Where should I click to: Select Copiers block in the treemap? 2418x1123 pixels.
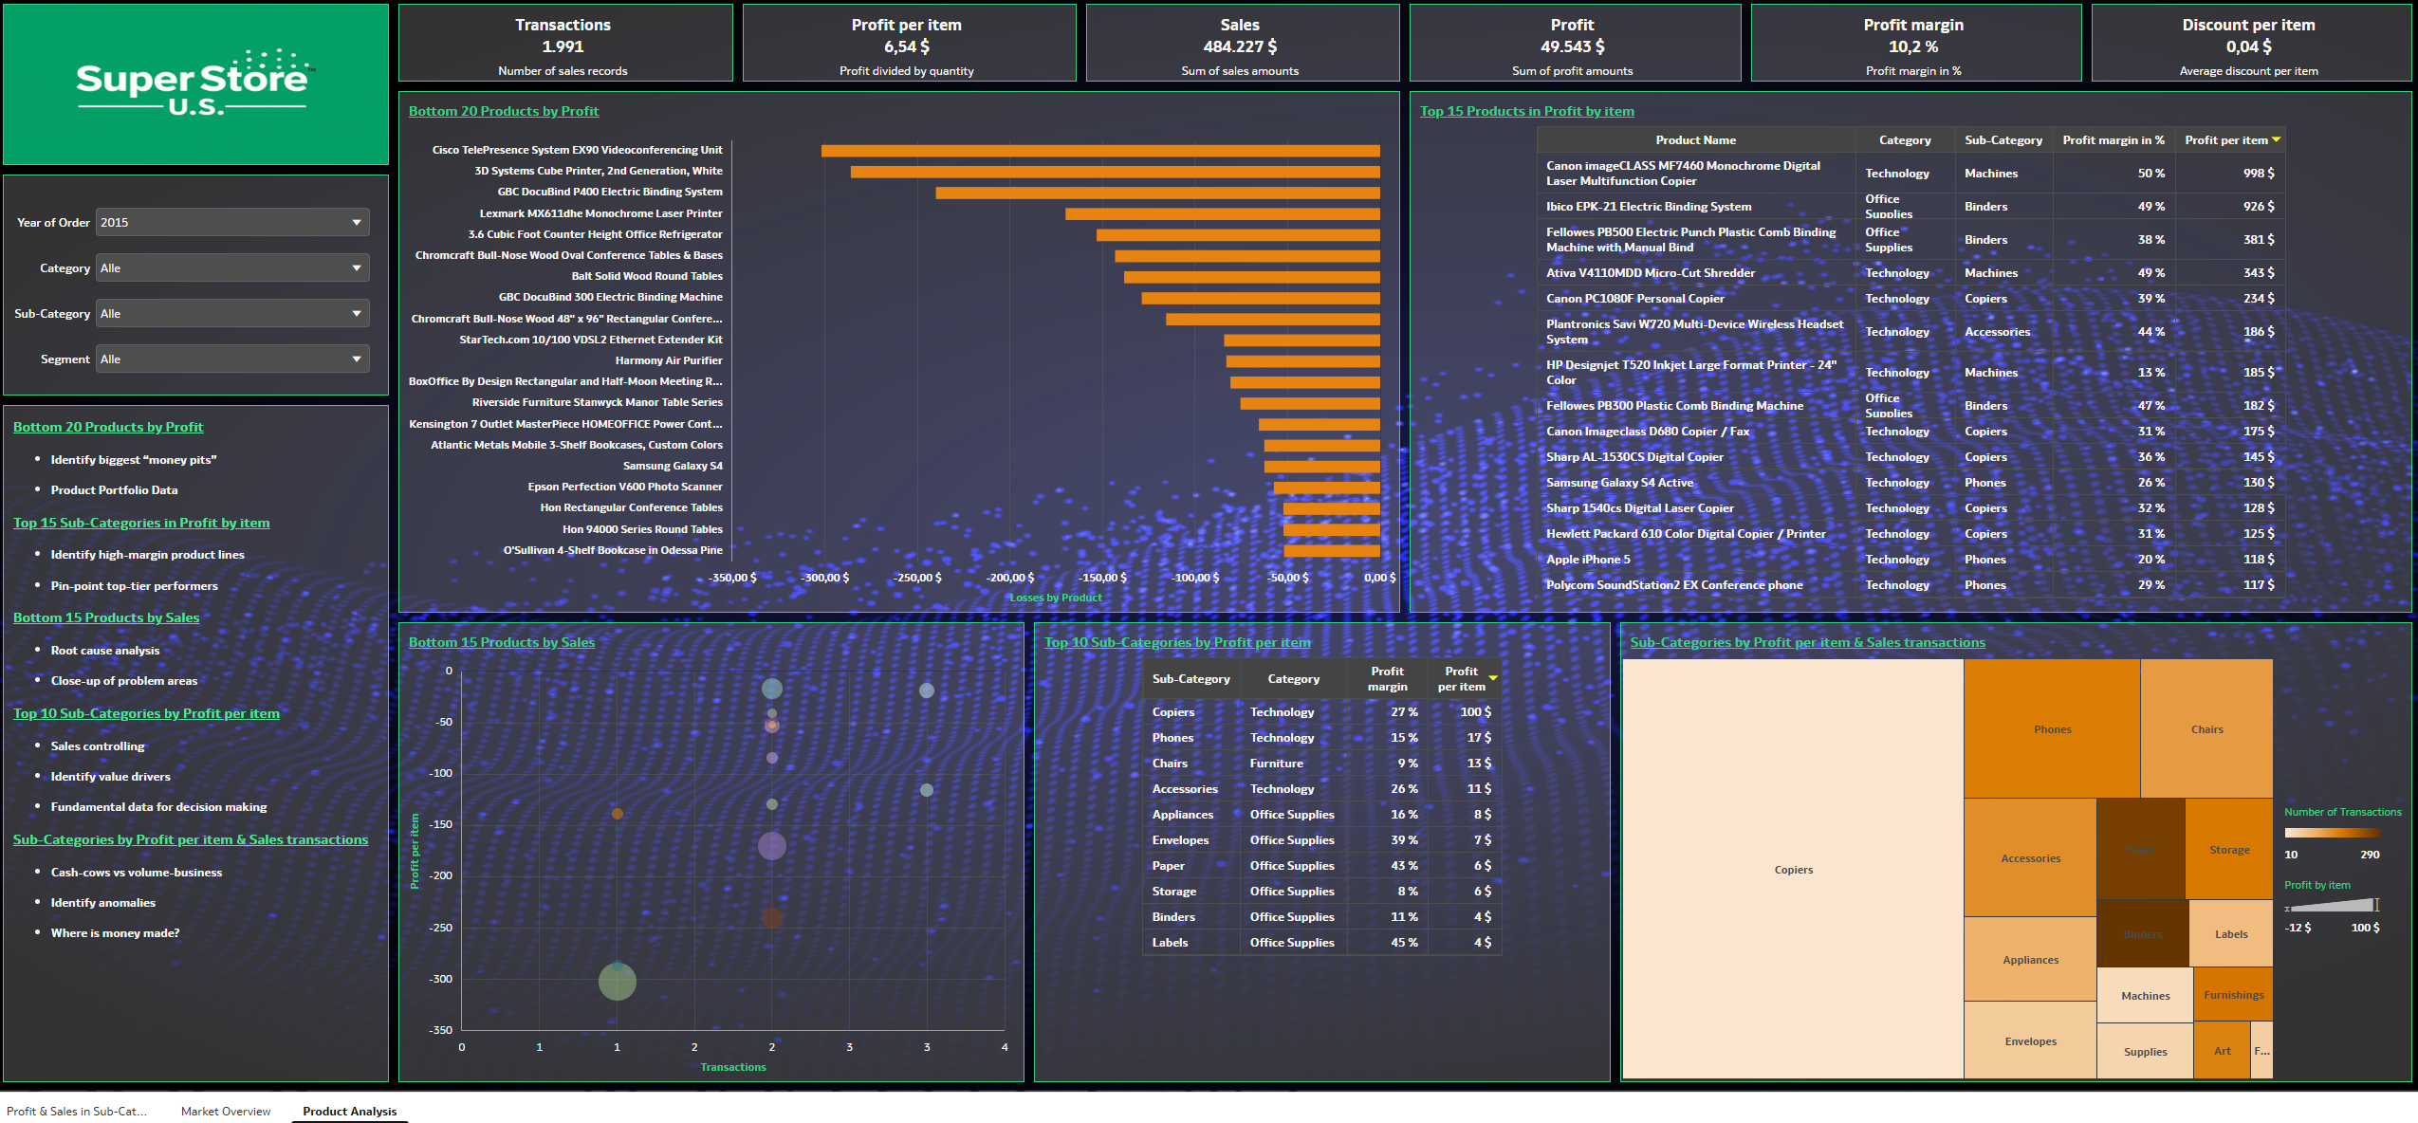pyautogui.click(x=1793, y=869)
